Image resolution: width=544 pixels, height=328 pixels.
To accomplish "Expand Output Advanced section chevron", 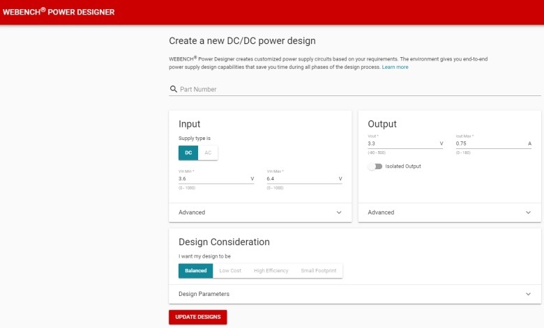I will 528,212.
